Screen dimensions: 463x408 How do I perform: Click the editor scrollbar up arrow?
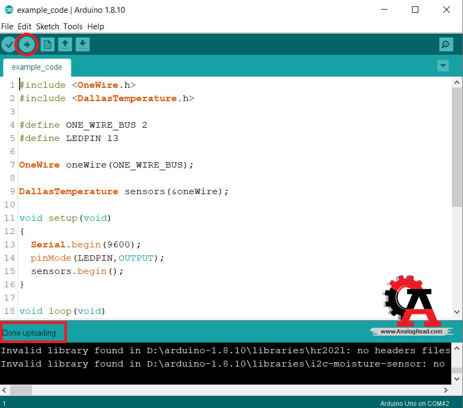click(457, 82)
